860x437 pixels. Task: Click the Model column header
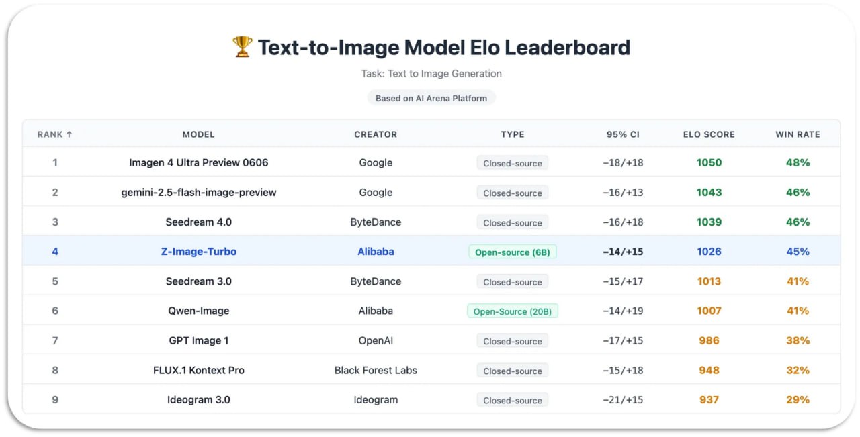pos(198,134)
